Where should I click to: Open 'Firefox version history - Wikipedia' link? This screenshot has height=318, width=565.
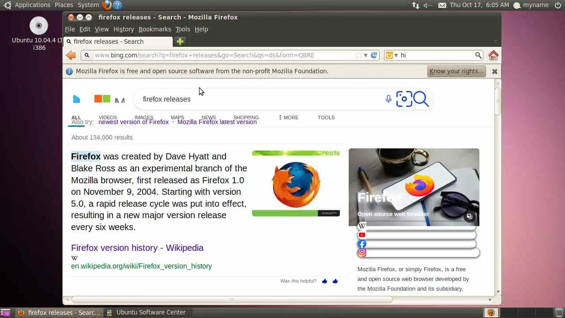coord(137,248)
